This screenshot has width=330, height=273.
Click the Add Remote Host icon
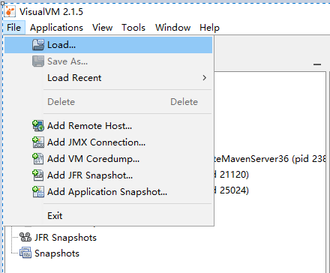pyautogui.click(x=38, y=126)
